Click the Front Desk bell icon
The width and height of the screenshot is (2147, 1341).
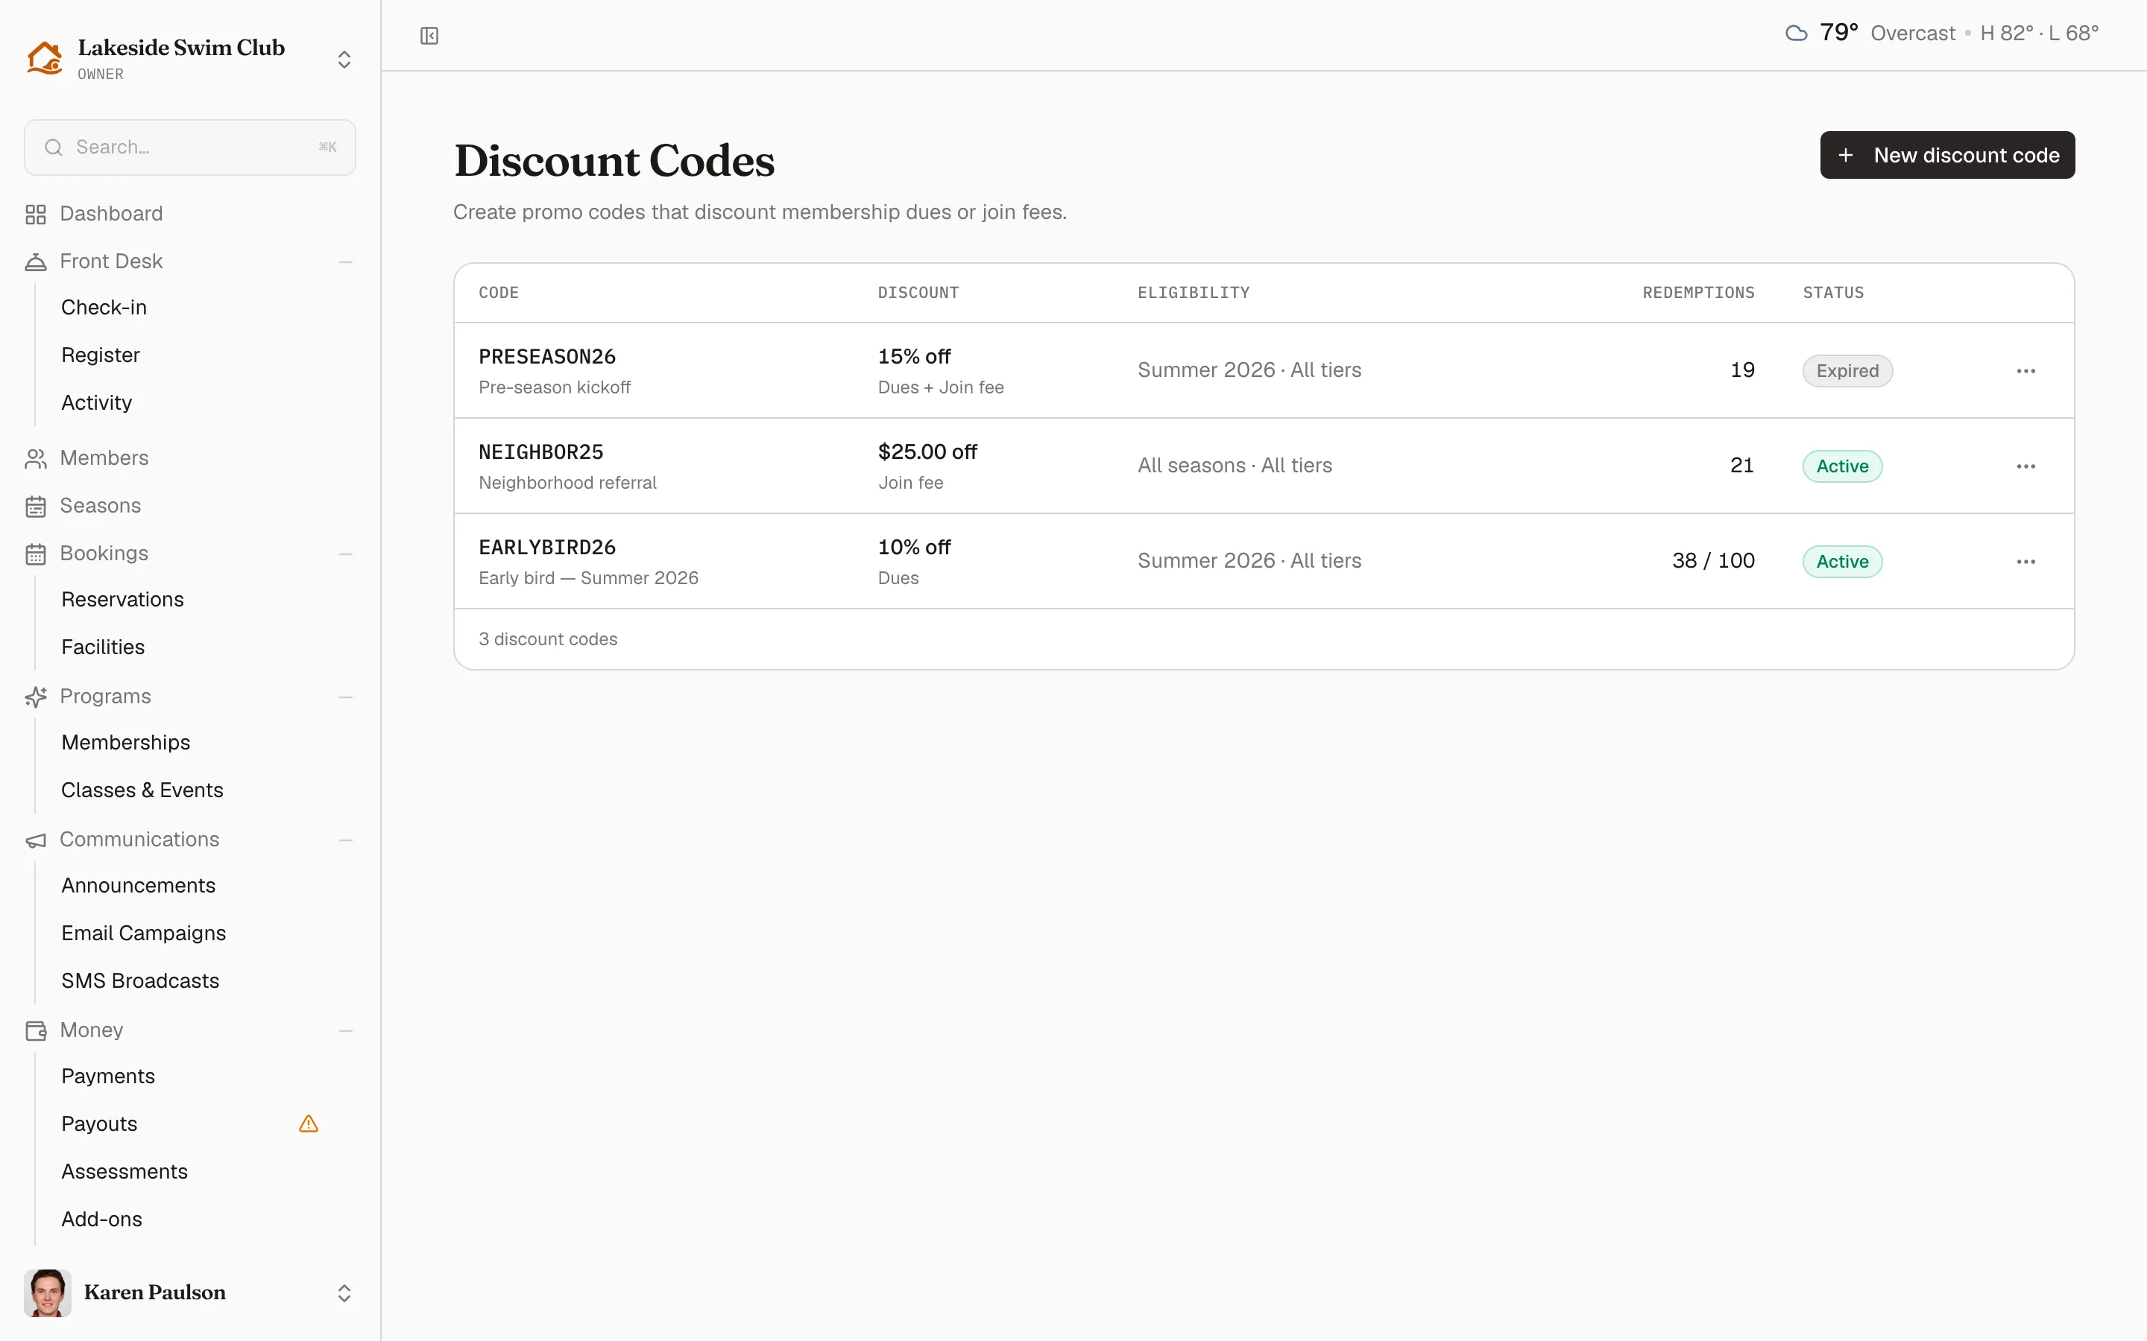point(36,261)
